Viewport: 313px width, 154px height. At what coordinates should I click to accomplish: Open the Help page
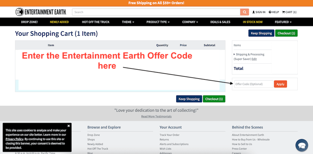coord(274,12)
